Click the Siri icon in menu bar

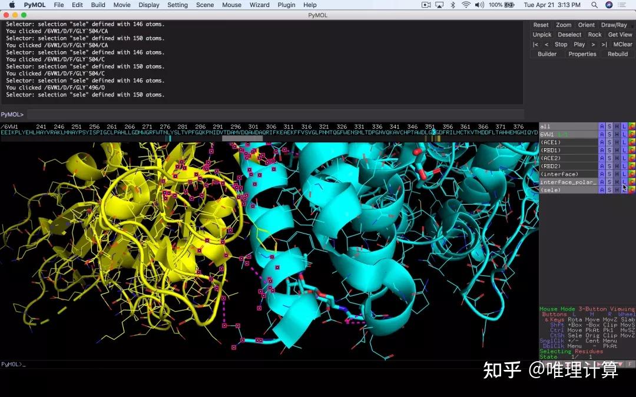[609, 5]
